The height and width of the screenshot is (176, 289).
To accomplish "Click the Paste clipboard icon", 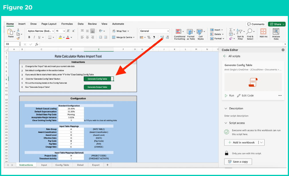I will (x=10, y=32).
